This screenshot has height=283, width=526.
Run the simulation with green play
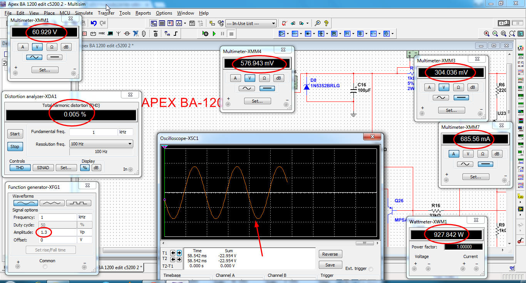click(x=214, y=33)
